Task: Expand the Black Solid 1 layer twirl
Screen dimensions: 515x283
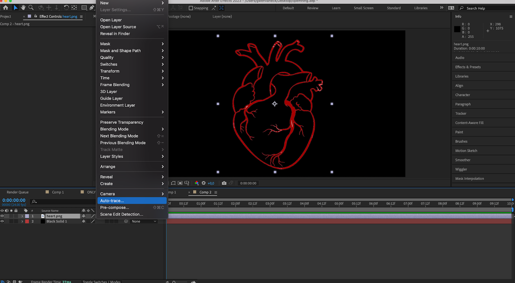Action: [22, 221]
